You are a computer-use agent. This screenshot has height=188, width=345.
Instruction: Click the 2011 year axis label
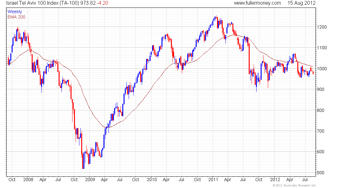tap(213, 180)
